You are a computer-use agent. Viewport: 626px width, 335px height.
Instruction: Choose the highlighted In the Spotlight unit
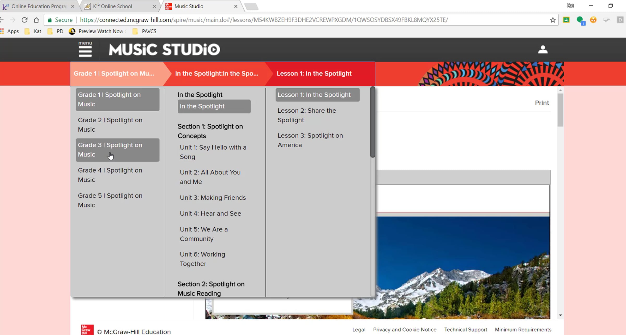pyautogui.click(x=214, y=106)
